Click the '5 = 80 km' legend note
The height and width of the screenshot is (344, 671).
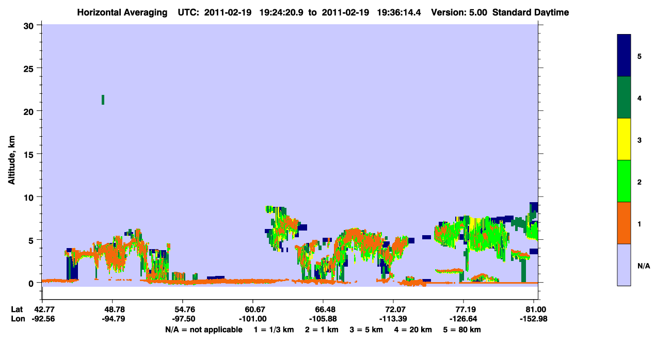coord(462,330)
